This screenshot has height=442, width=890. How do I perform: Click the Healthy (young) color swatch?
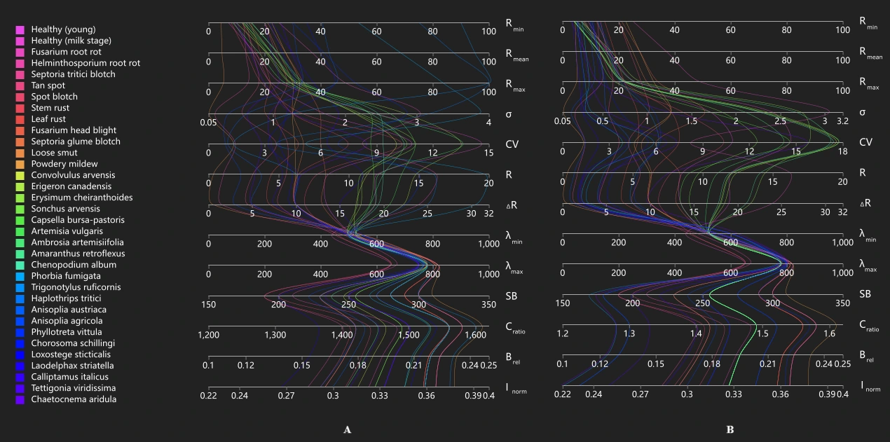click(x=20, y=29)
